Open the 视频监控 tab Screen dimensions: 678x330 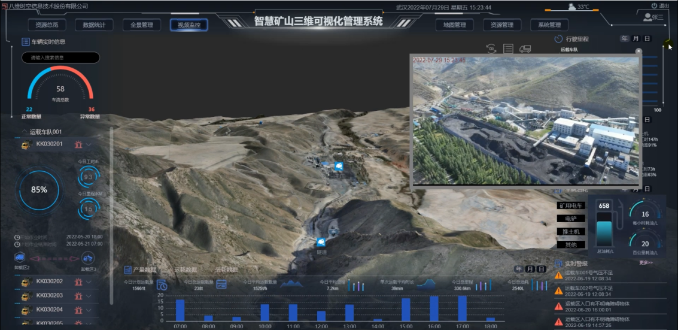point(189,25)
